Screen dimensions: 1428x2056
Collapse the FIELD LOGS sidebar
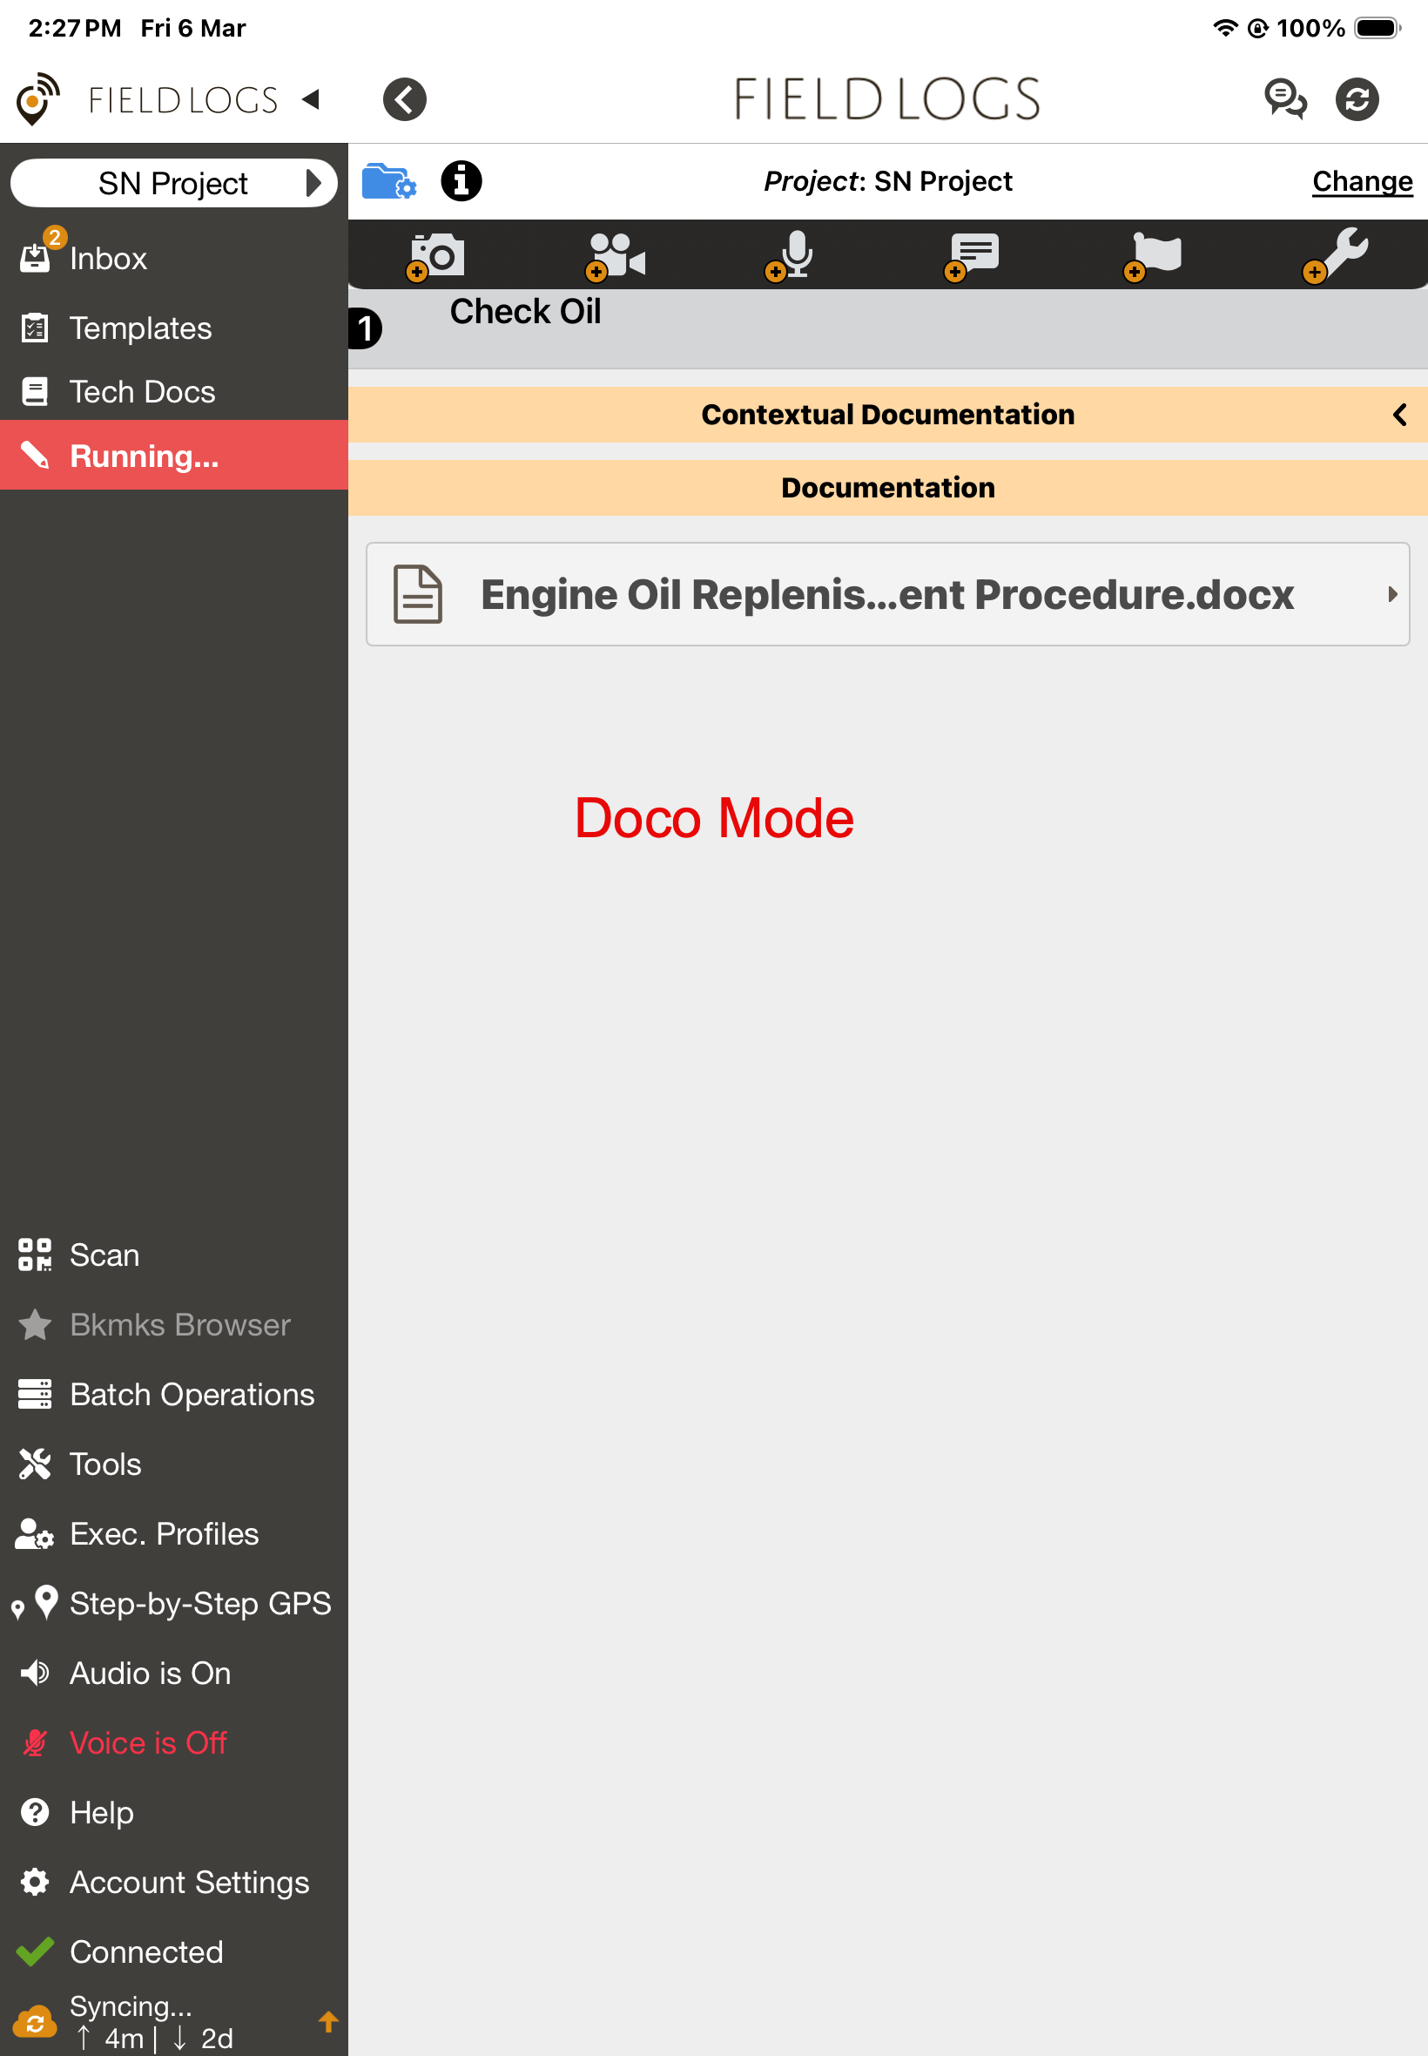click(x=310, y=99)
